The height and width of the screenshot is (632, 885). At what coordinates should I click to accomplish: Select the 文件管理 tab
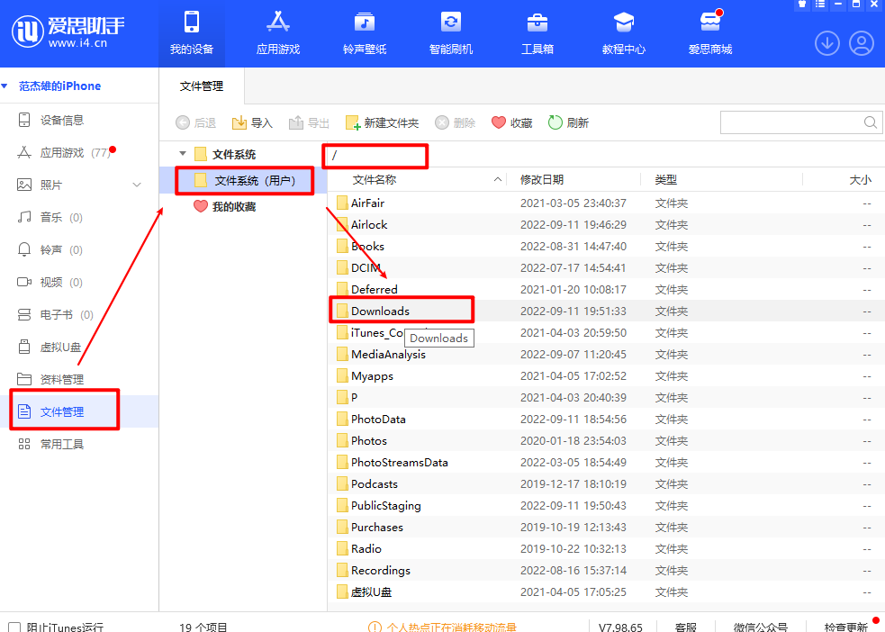tap(201, 86)
